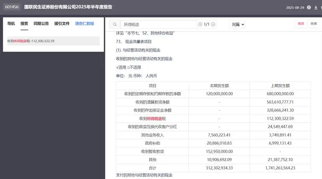Select the red font option beside 宋体
The image size is (322, 179).
[x=301, y=24]
